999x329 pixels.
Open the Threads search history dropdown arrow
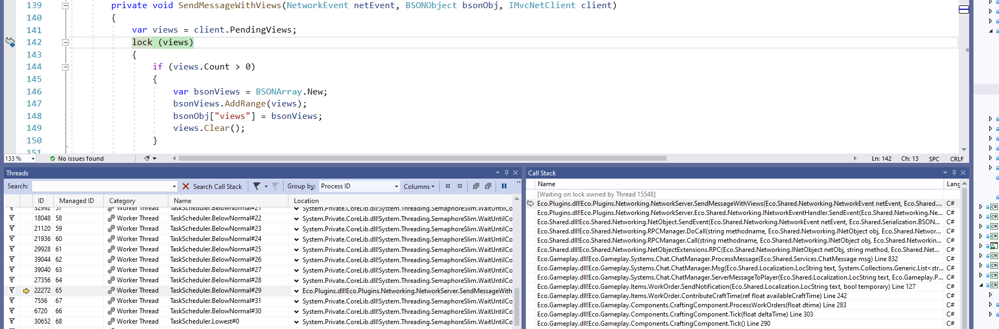[174, 186]
